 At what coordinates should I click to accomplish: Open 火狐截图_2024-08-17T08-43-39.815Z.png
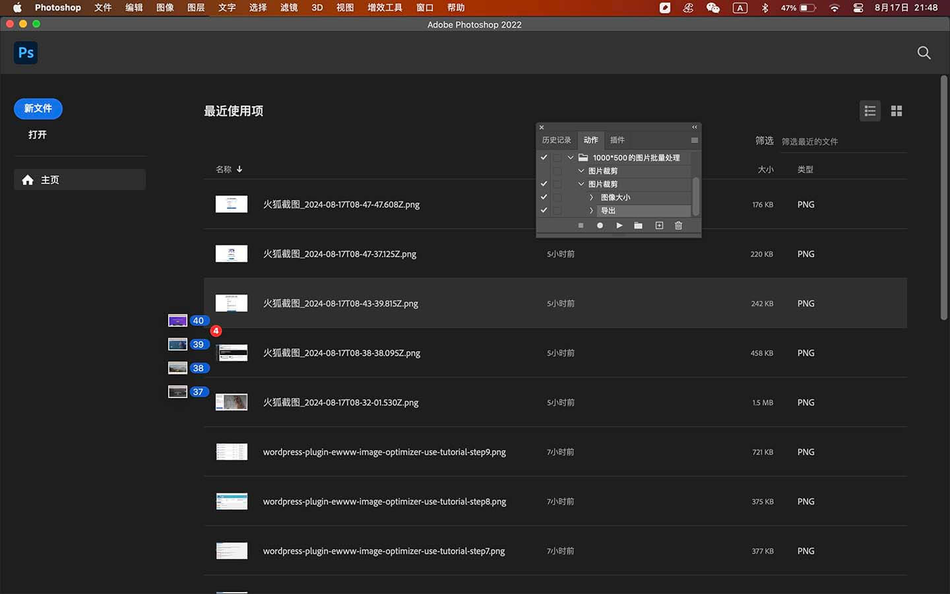[555, 303]
